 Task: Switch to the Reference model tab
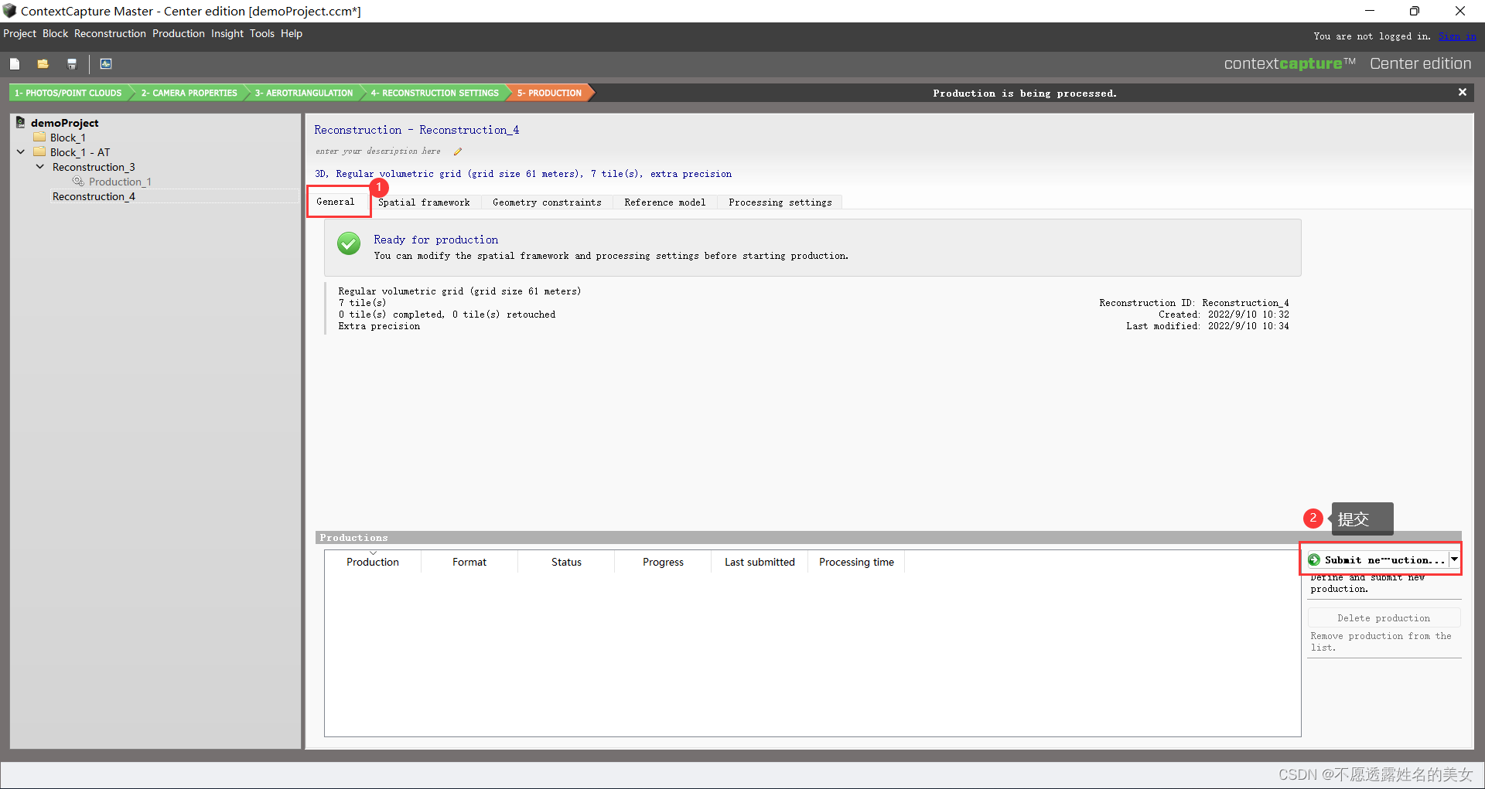(x=665, y=202)
